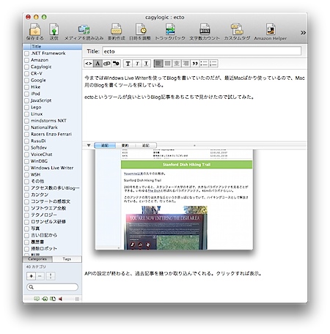Justify the paragraph text

pyautogui.click(x=168, y=64)
